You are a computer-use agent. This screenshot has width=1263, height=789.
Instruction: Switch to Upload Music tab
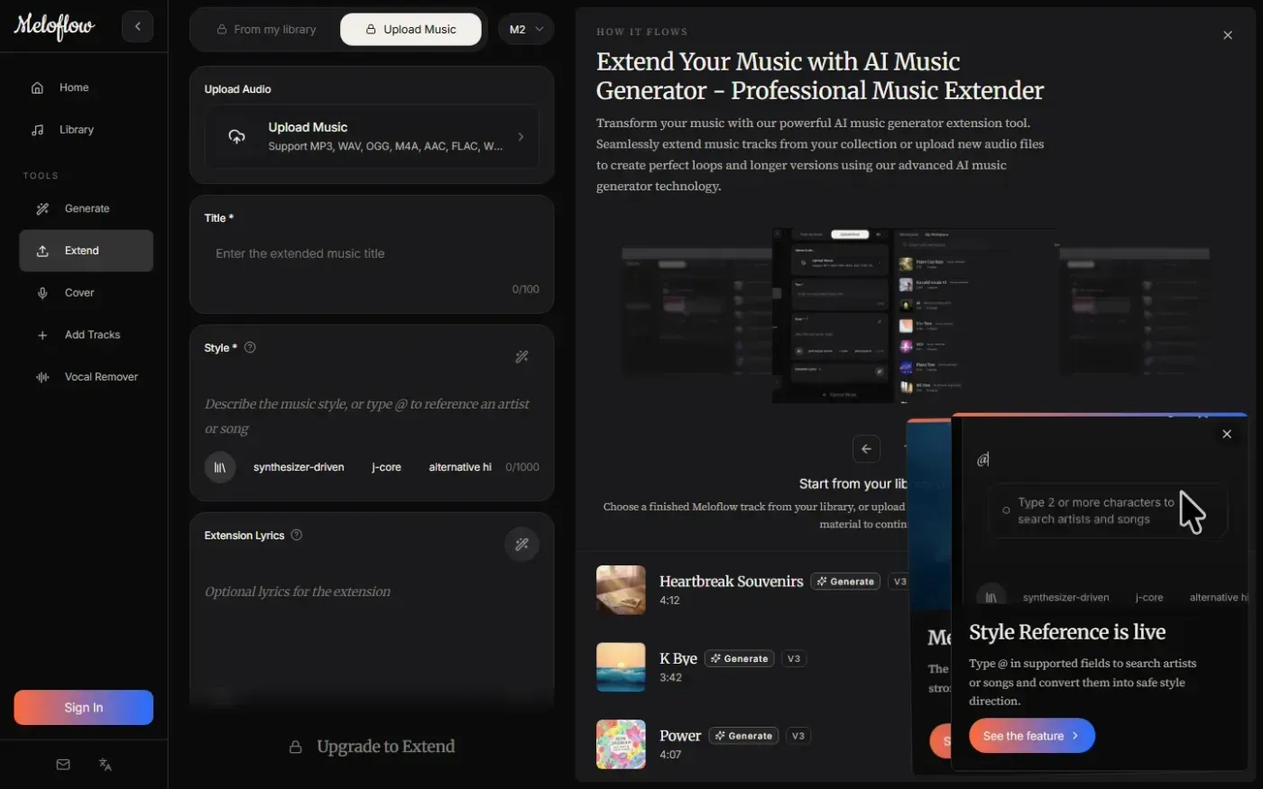click(x=410, y=29)
